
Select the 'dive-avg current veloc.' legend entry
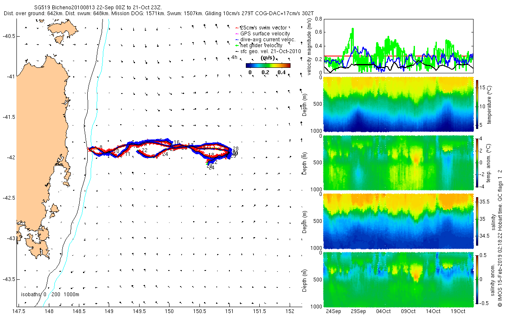pyautogui.click(x=265, y=40)
